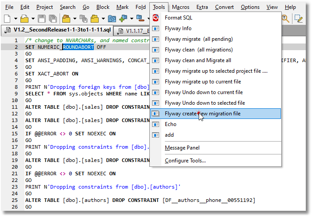Expand the Open File dropdown arrow
Image resolution: width=312 pixels, height=217 pixels.
(x=33, y=19)
